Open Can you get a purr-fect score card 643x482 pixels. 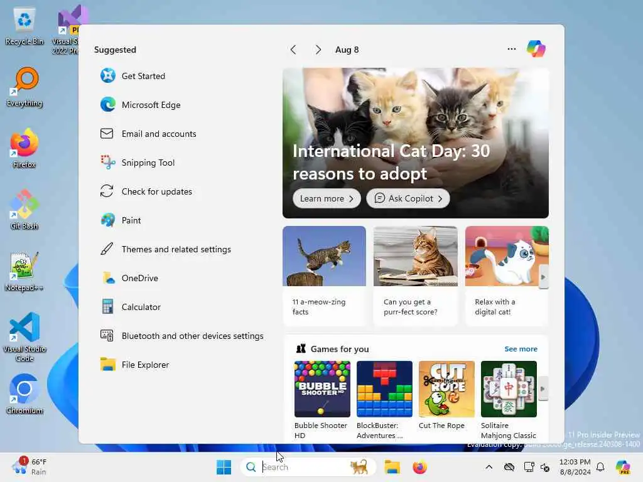point(416,276)
